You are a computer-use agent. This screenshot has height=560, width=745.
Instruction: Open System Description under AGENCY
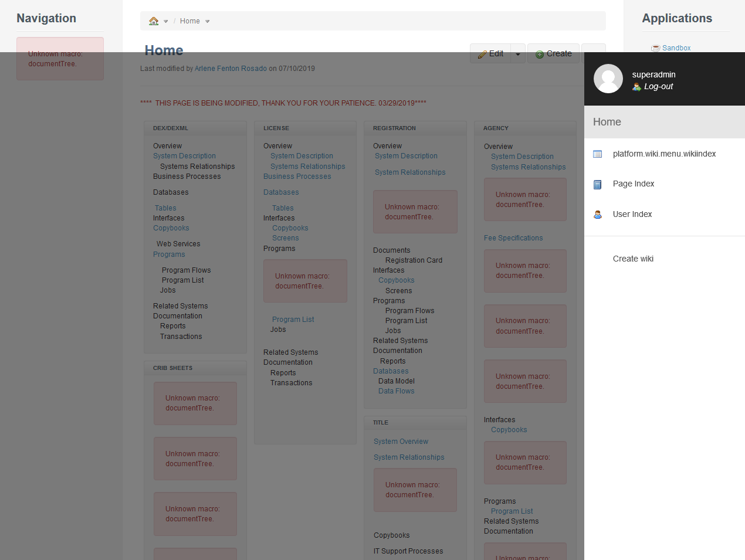tap(522, 157)
